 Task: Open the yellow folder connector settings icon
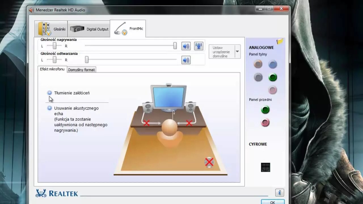pyautogui.click(x=280, y=41)
